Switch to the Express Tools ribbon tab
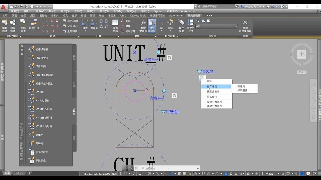Screen dimensions: 321x180 point(138,15)
